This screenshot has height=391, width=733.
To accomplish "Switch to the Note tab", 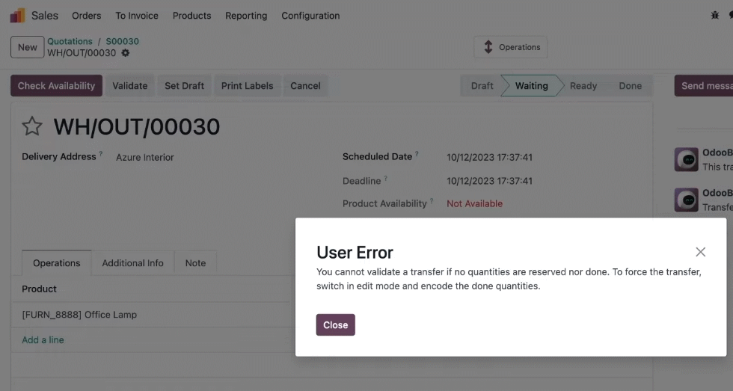I will 195,263.
